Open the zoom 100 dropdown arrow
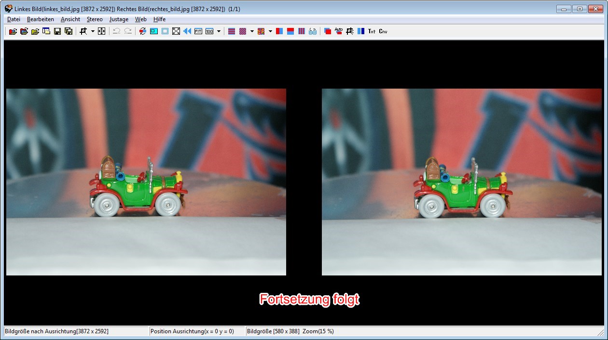Viewport: 608px width, 340px height. click(x=219, y=31)
